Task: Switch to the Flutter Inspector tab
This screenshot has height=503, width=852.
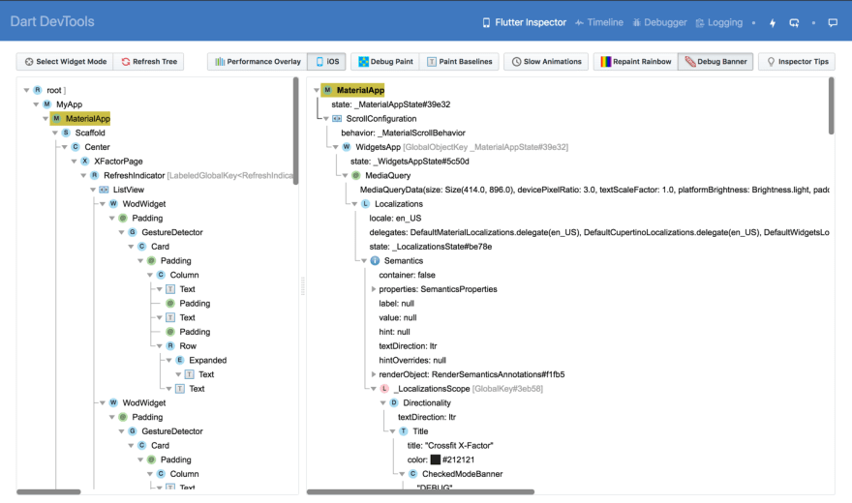Action: point(525,22)
